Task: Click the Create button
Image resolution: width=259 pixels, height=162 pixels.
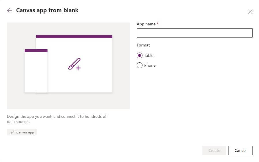Action: pos(214,150)
